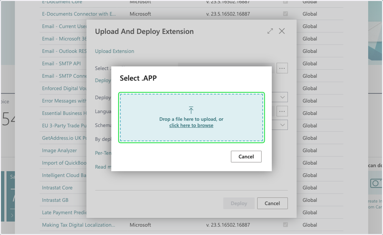The width and height of the screenshot is (383, 235).
Task: Cancel the Upload And Deploy Extension dialog
Action: (x=272, y=203)
